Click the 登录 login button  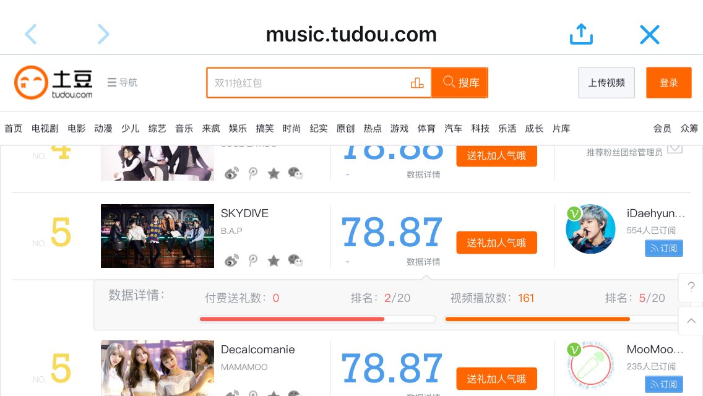point(668,82)
